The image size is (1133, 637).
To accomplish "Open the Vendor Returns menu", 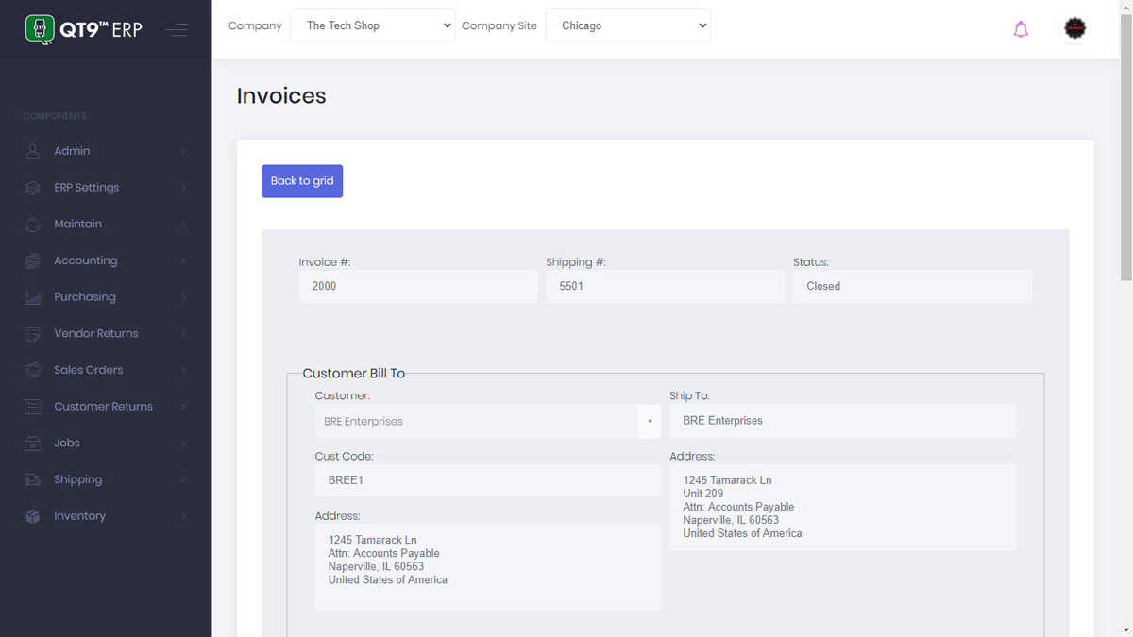I will pos(96,333).
